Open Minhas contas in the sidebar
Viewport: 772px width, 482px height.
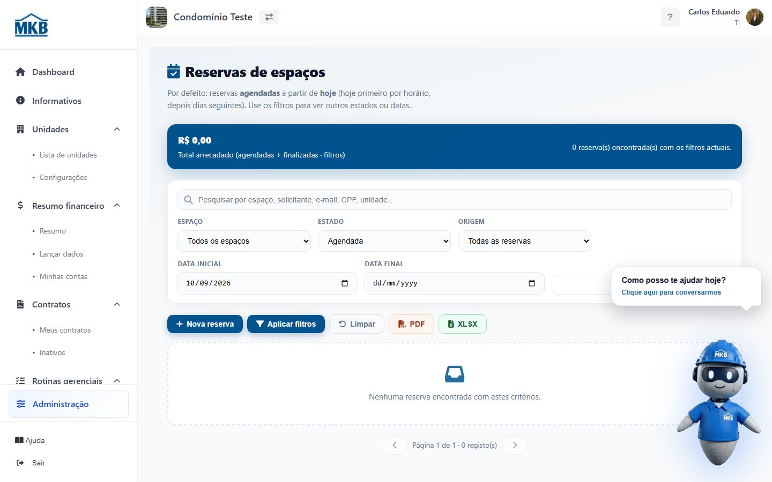pos(63,276)
